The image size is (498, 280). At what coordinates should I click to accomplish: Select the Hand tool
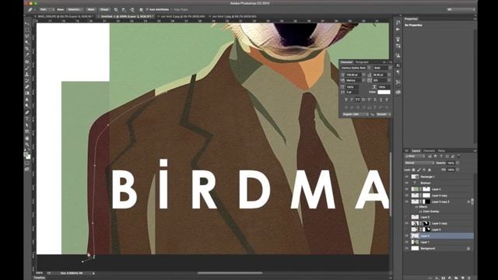[27, 138]
